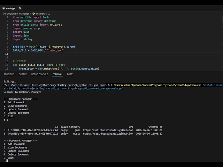Click the 'Exiting...' terminal output

pyautogui.click(x=11, y=81)
